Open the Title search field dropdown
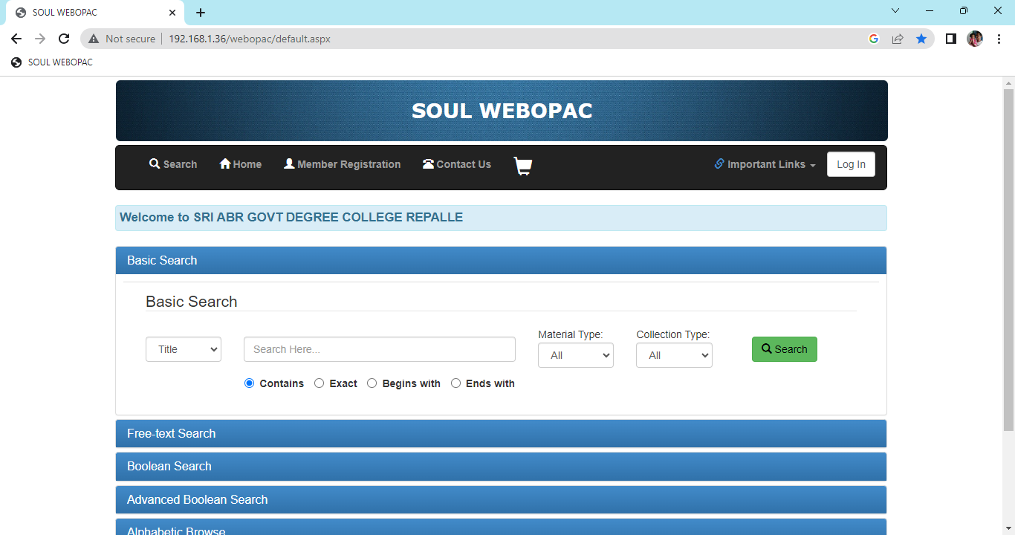The image size is (1015, 535). [x=184, y=349]
